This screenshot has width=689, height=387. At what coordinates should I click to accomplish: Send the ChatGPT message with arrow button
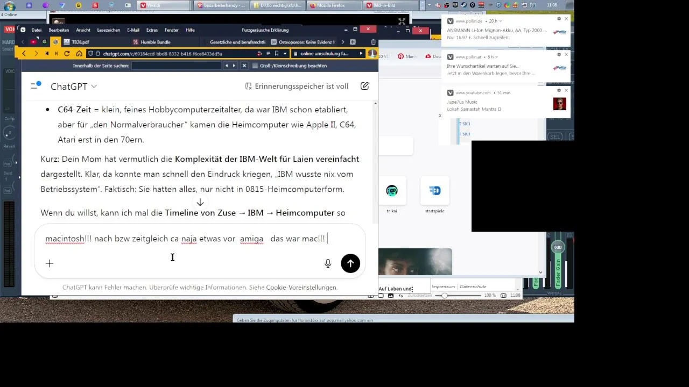350,263
